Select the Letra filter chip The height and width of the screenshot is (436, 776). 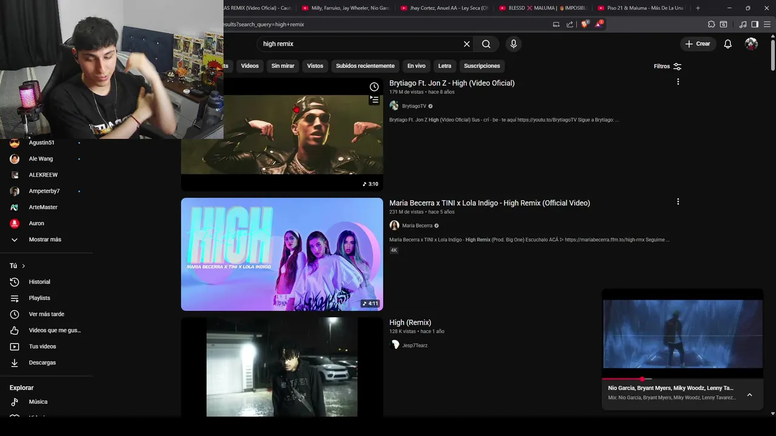(445, 66)
